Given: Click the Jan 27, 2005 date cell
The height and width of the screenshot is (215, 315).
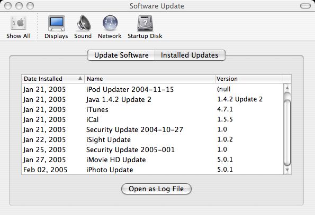Looking at the screenshot, I should click(44, 160).
